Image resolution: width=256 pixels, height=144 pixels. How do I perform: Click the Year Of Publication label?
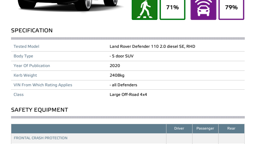[x=32, y=66]
